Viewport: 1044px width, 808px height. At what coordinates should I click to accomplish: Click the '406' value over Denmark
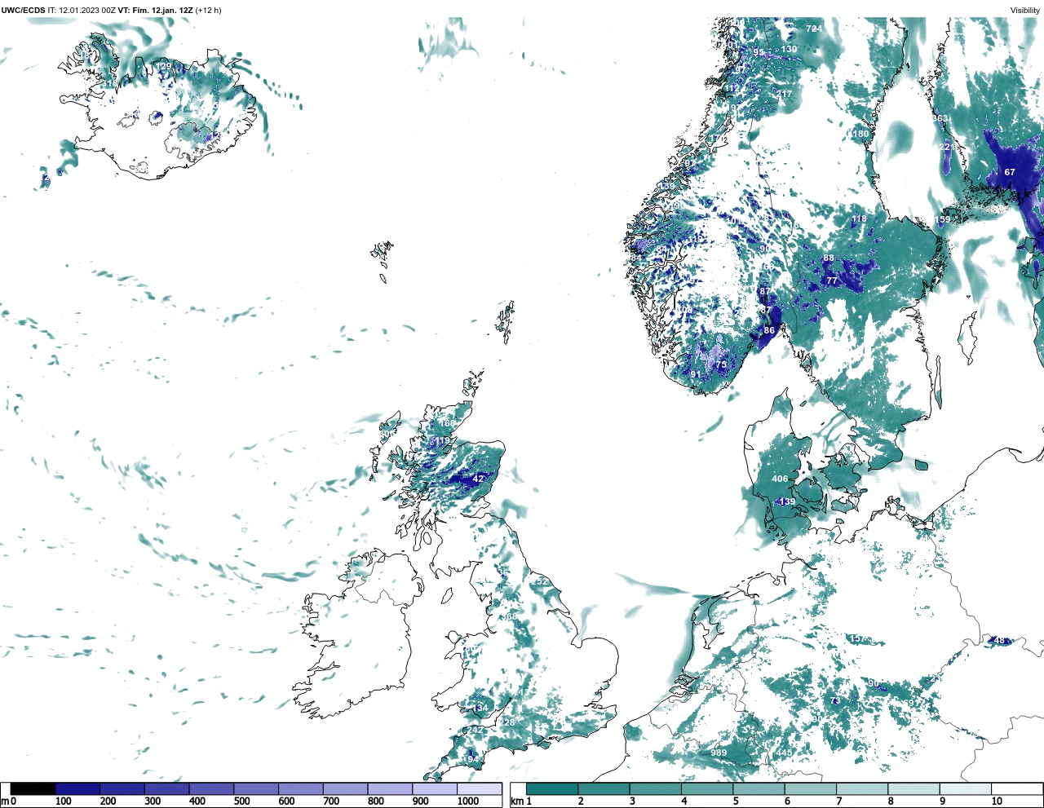click(x=780, y=479)
